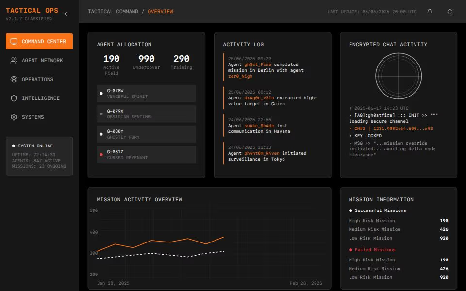Open the Operations section
Image resolution: width=466 pixels, height=291 pixels.
click(39, 79)
